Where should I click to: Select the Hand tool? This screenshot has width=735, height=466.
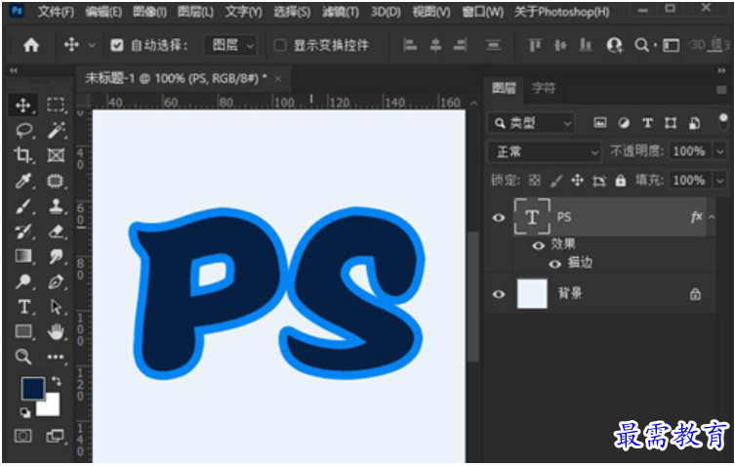[56, 332]
